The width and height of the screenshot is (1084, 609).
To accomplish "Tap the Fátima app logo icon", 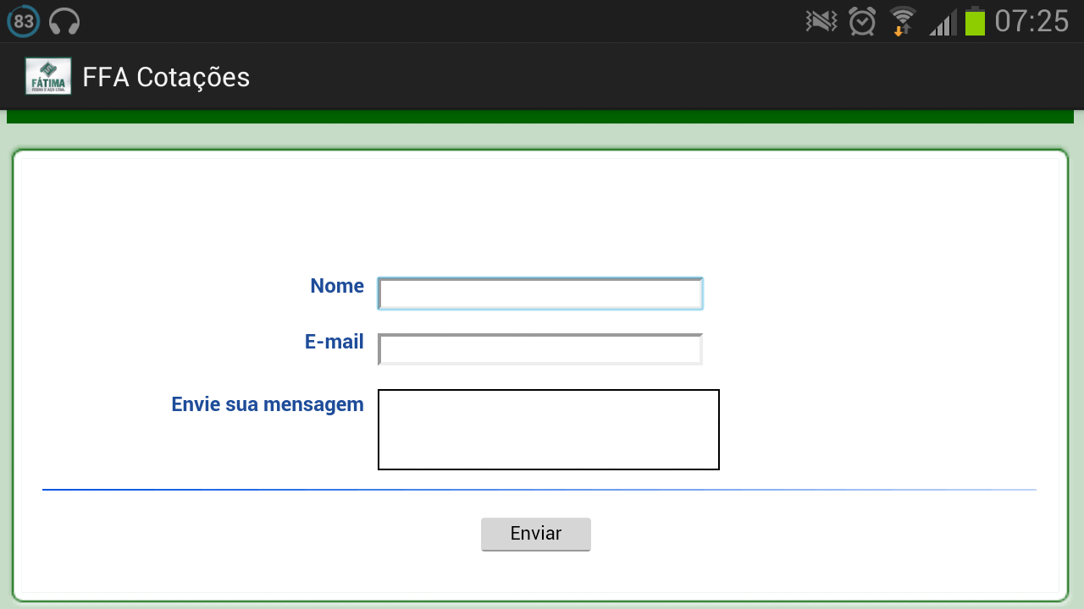I will click(x=48, y=77).
